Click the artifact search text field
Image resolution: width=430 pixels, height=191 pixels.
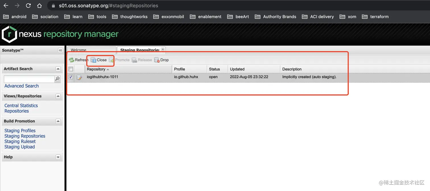pyautogui.click(x=29, y=79)
